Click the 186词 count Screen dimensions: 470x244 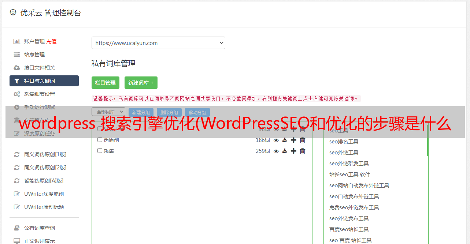(263, 140)
